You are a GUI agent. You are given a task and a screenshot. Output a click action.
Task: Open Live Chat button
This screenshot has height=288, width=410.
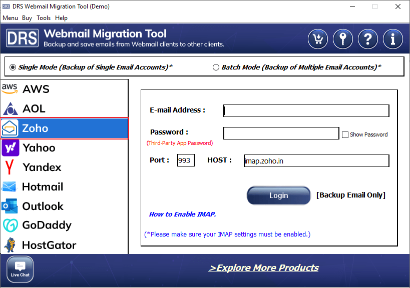point(20,269)
